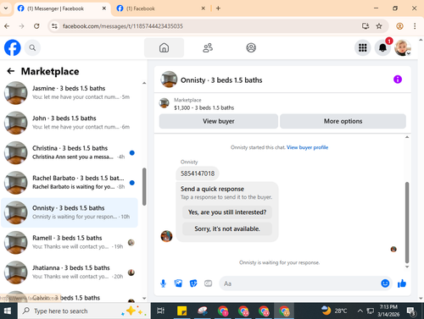
Task: Open the tab search dropdown arrow
Action: 6,8
